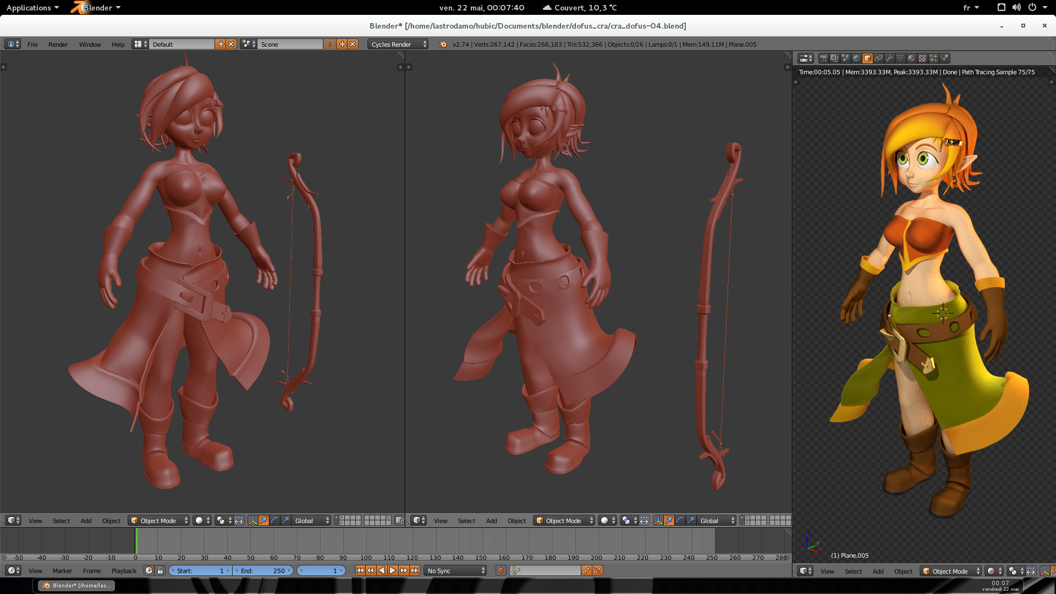This screenshot has height=594, width=1056.
Task: Open the Window menu
Action: [90, 44]
